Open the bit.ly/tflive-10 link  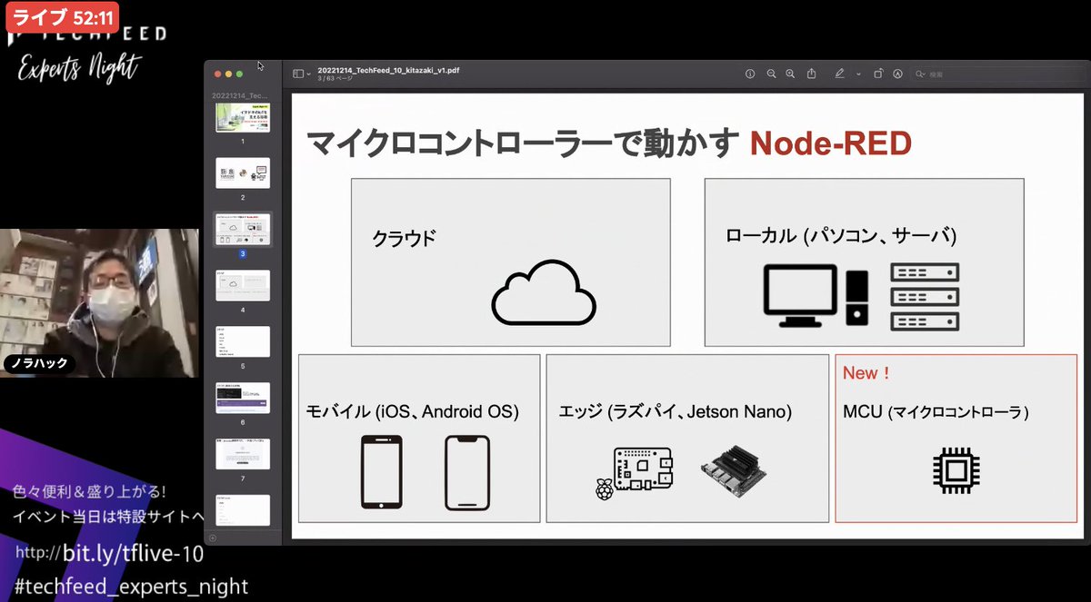[132, 554]
